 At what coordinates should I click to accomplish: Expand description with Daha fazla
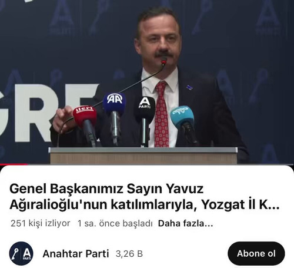[185, 223]
